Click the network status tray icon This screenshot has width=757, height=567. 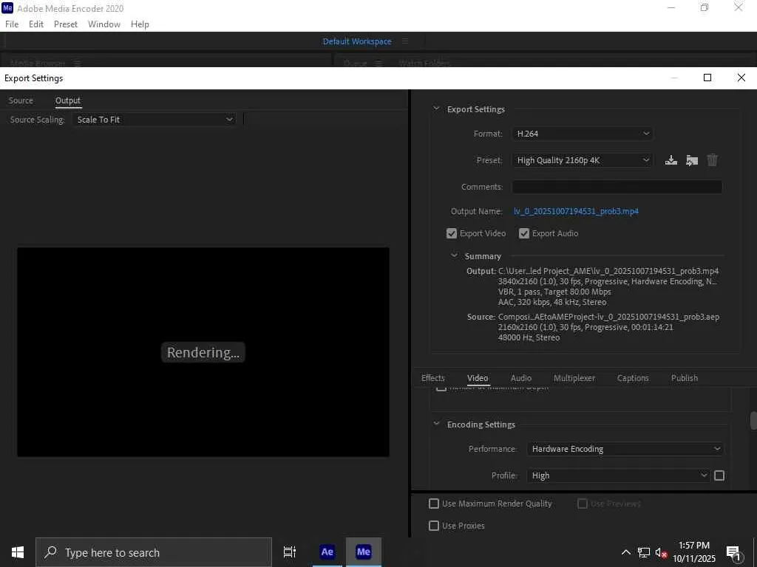[644, 552]
